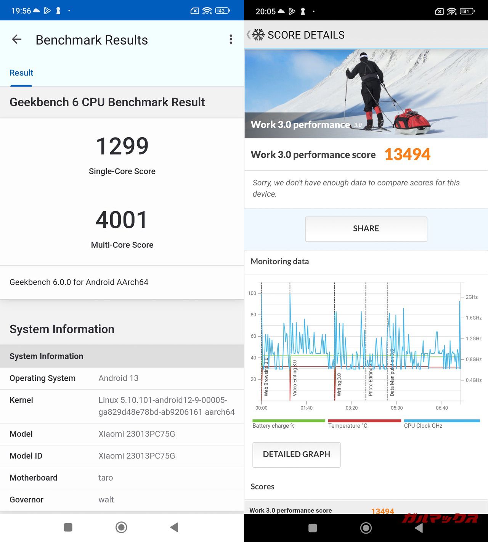Tap the Wi-Fi icon in left status bar

coord(207,11)
